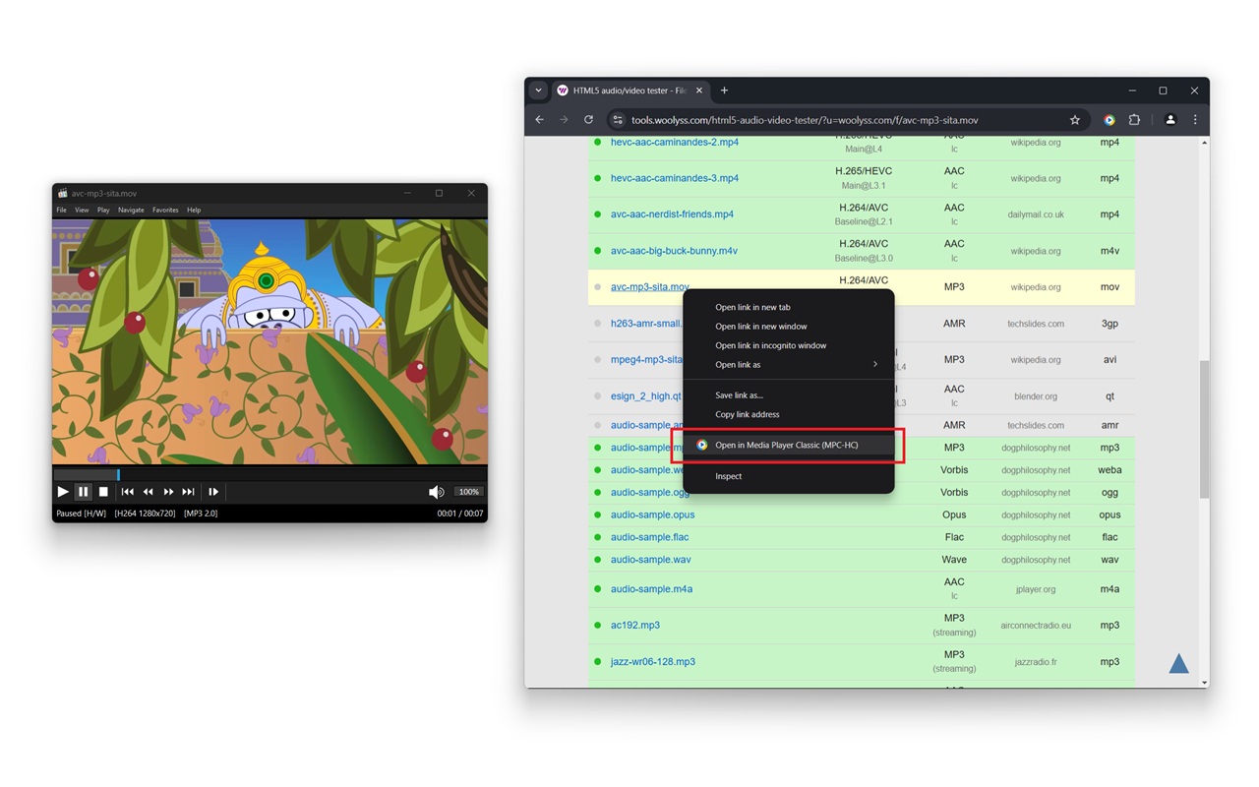Screen dimensions: 1259x787
Task: Stop playback in MPC-HC
Action: coord(103,491)
